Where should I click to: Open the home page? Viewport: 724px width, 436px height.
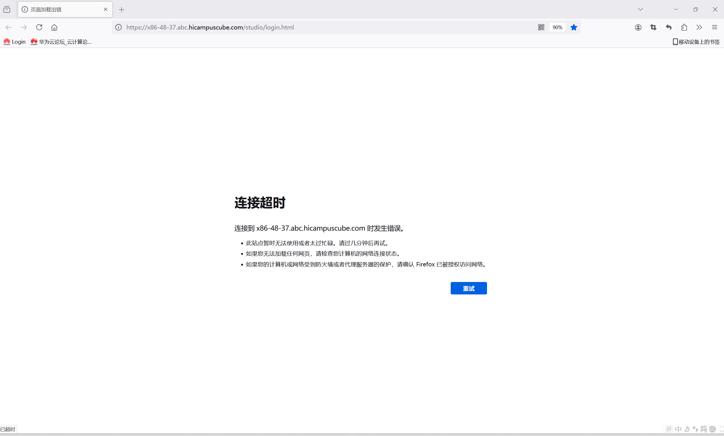tap(54, 27)
